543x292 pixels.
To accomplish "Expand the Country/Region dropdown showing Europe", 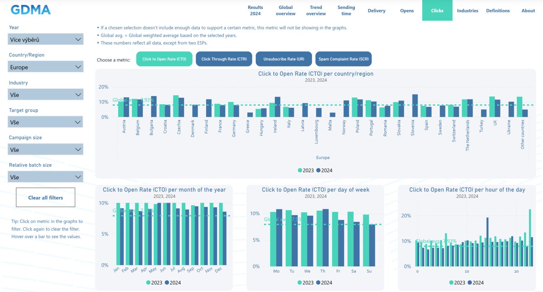I will tap(45, 67).
